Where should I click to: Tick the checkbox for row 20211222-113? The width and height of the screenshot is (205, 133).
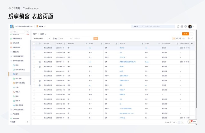coord(34,90)
